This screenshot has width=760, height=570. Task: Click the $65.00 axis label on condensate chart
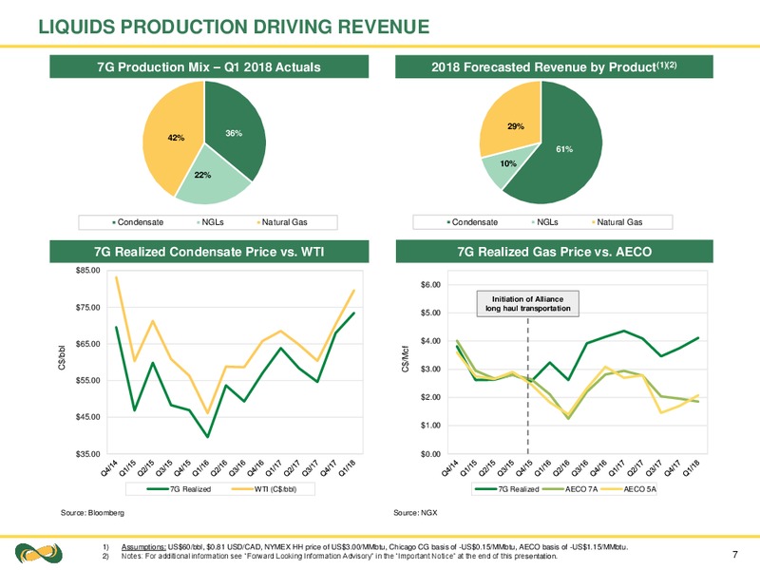[x=87, y=344]
